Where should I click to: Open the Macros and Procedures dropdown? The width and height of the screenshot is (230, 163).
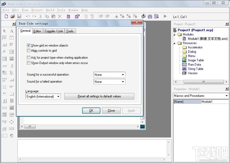click(x=201, y=96)
